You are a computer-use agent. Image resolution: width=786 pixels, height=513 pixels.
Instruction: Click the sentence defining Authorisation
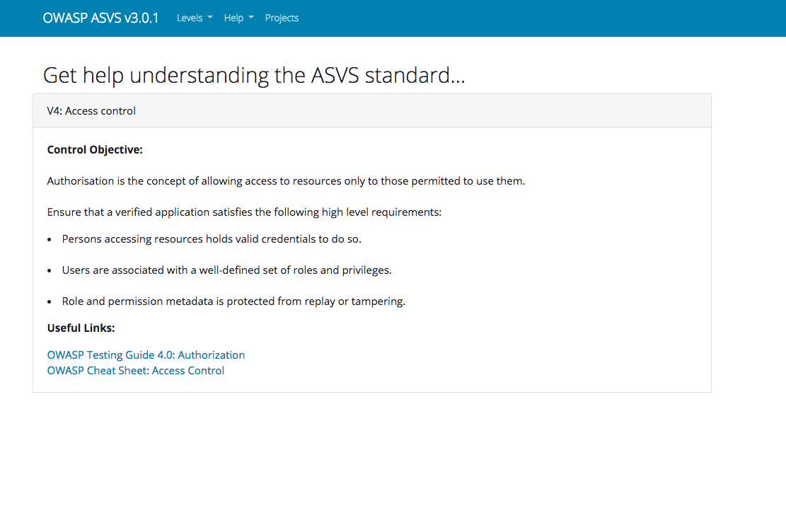[287, 181]
